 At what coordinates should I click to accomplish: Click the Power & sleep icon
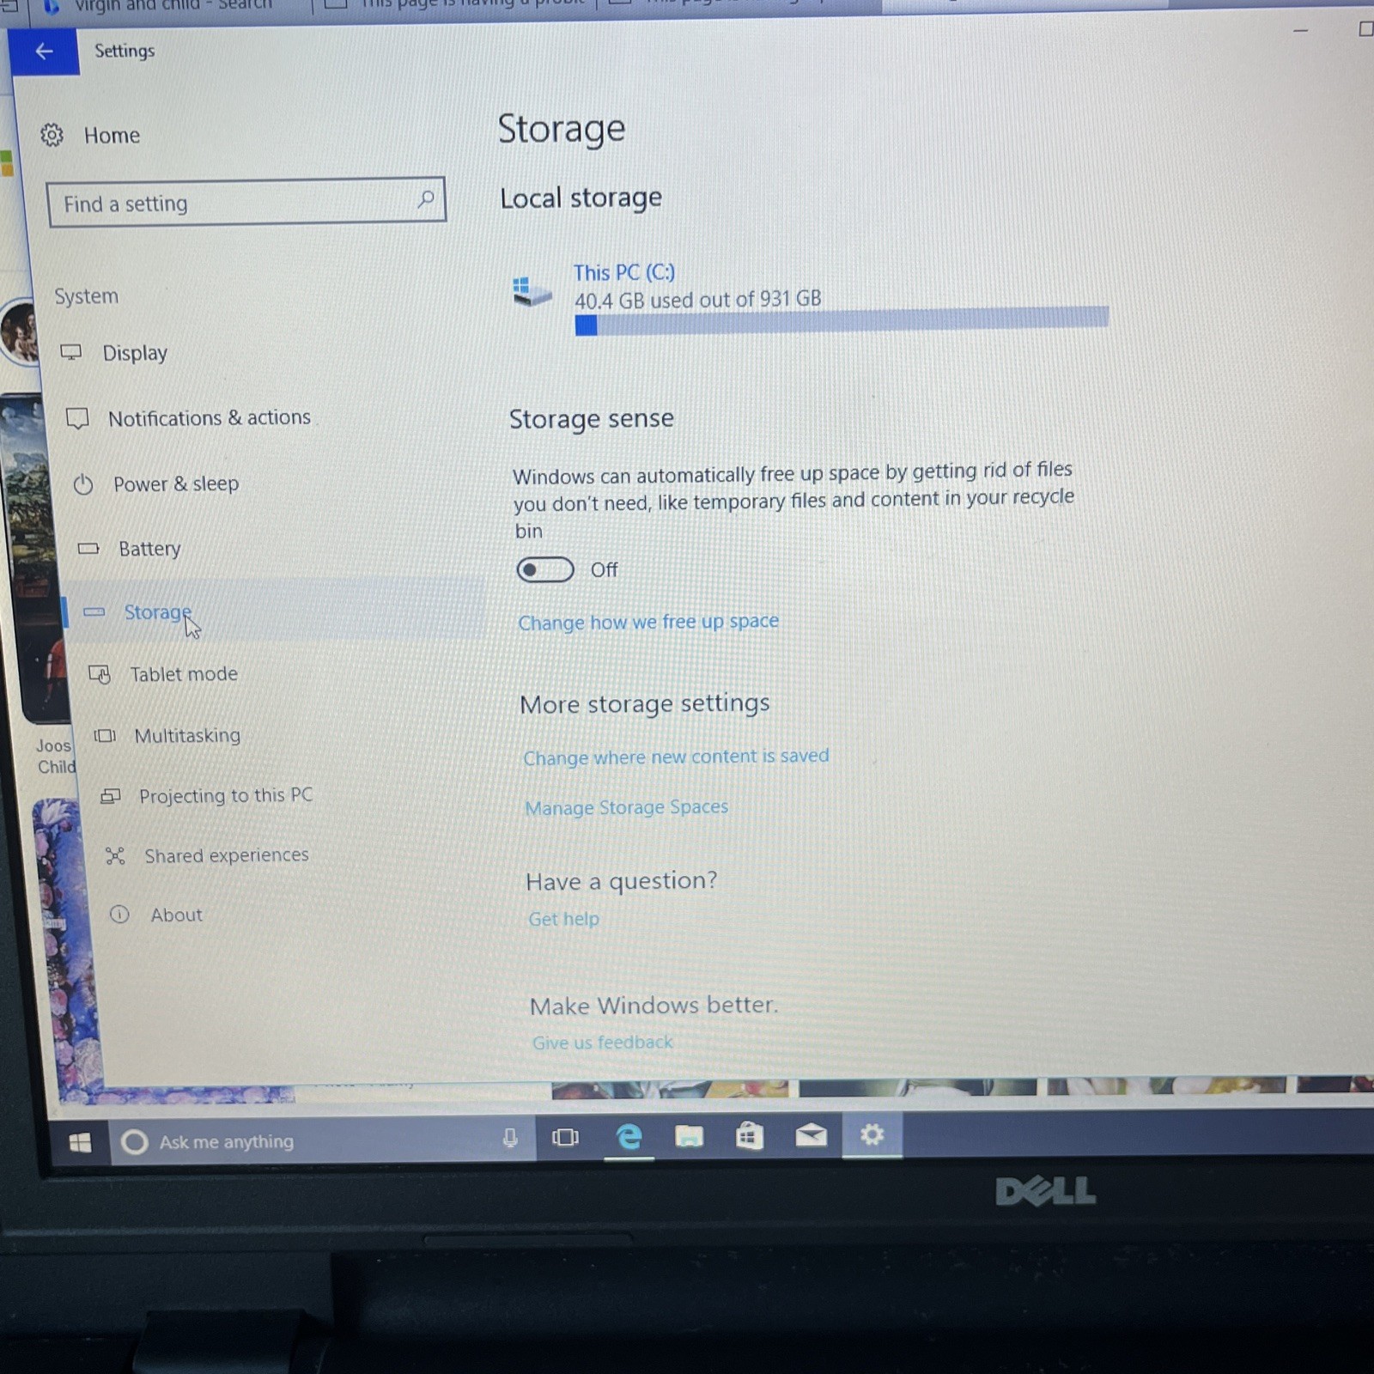pyautogui.click(x=83, y=484)
